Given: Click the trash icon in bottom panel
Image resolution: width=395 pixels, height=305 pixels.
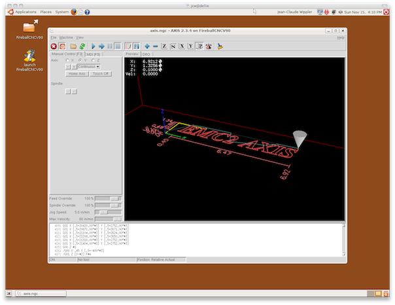Looking at the screenshot, I should pyautogui.click(x=386, y=294).
